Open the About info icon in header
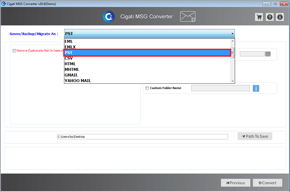Viewport: 290px width, 192px height. click(x=280, y=17)
